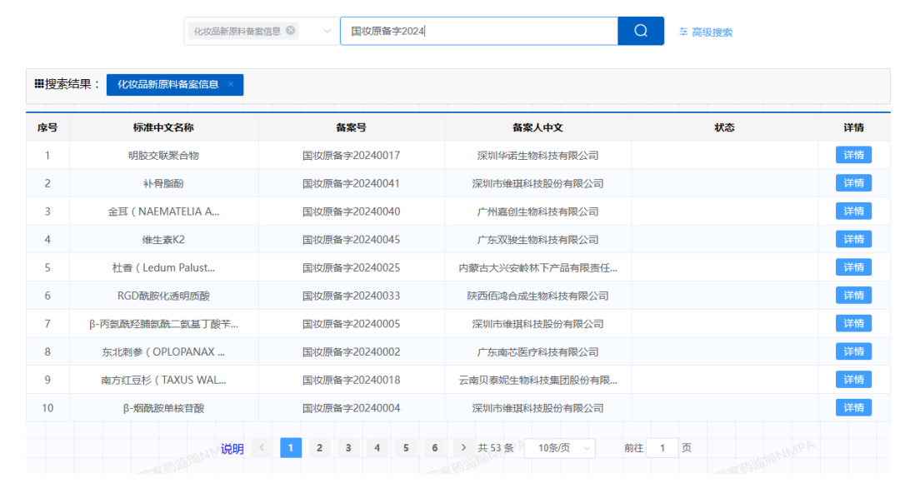Open 详情 for record 国妆原备字20240005

pyautogui.click(x=853, y=324)
